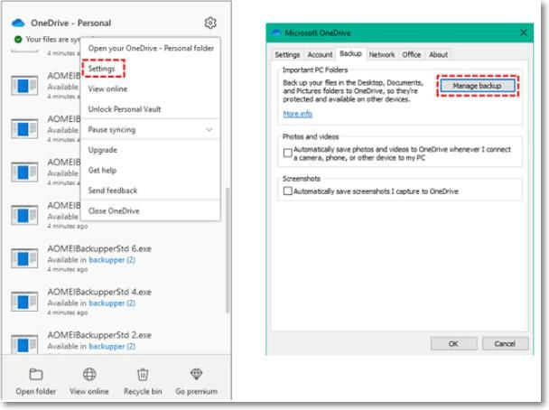Click the Microsoft OneDrive dialog cloud icon
Image resolution: width=549 pixels, height=410 pixels.
pos(276,33)
